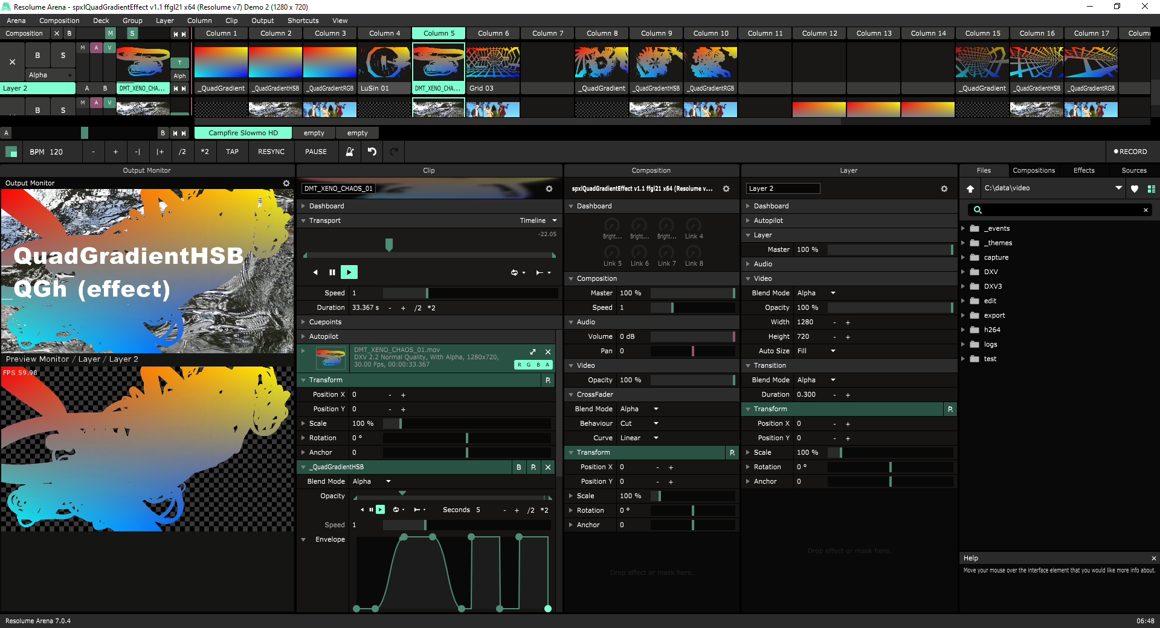This screenshot has height=628, width=1160.
Task: Toggle Composition bypass B button
Action: point(69,33)
